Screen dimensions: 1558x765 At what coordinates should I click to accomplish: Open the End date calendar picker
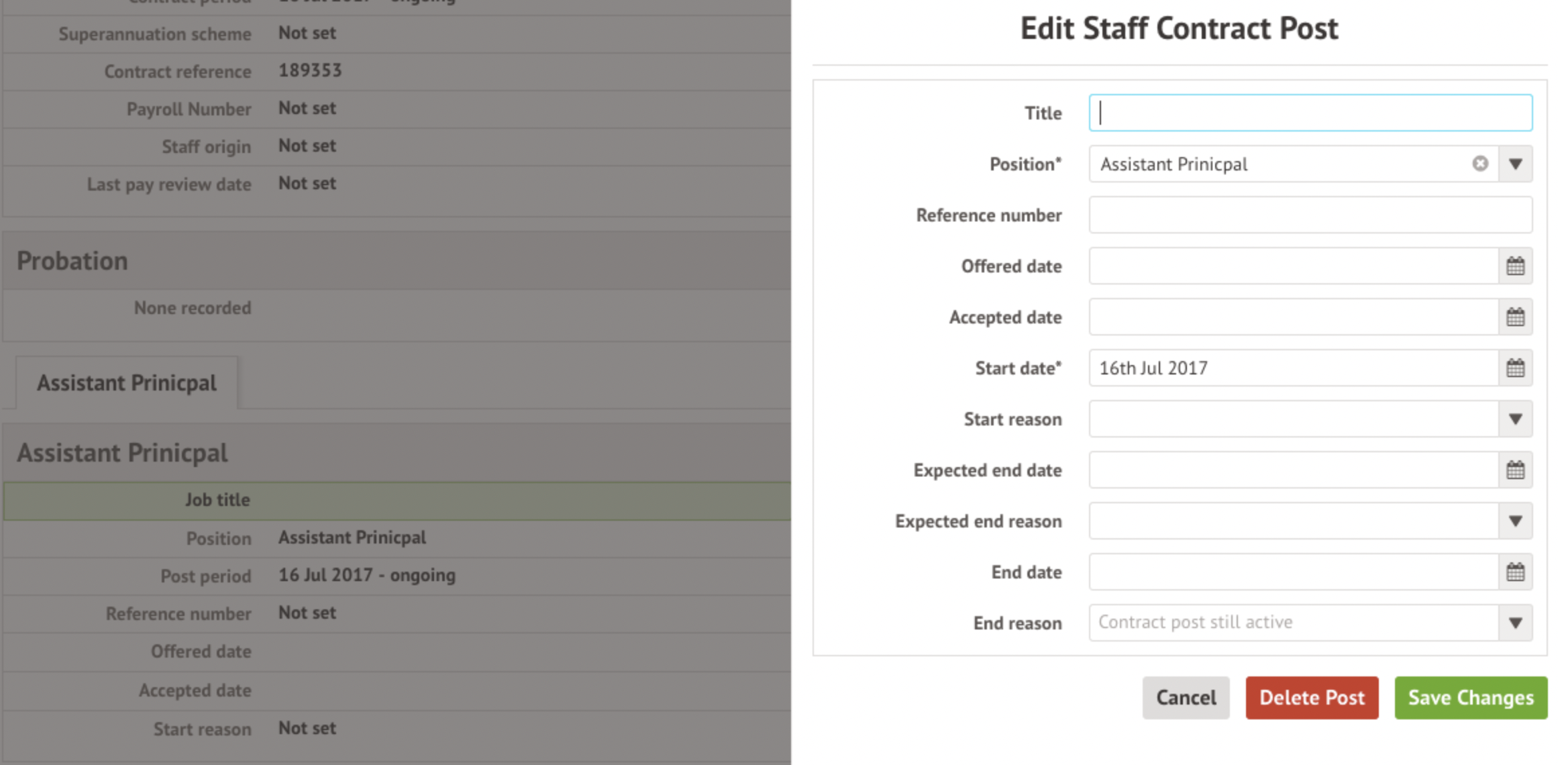point(1515,572)
